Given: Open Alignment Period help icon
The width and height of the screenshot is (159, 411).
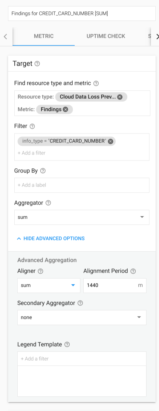Looking at the screenshot, I should click(133, 271).
